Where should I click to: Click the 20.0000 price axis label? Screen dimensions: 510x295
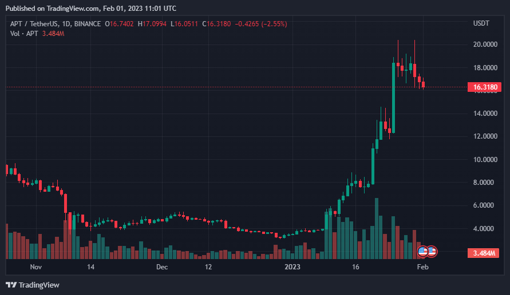click(485, 45)
